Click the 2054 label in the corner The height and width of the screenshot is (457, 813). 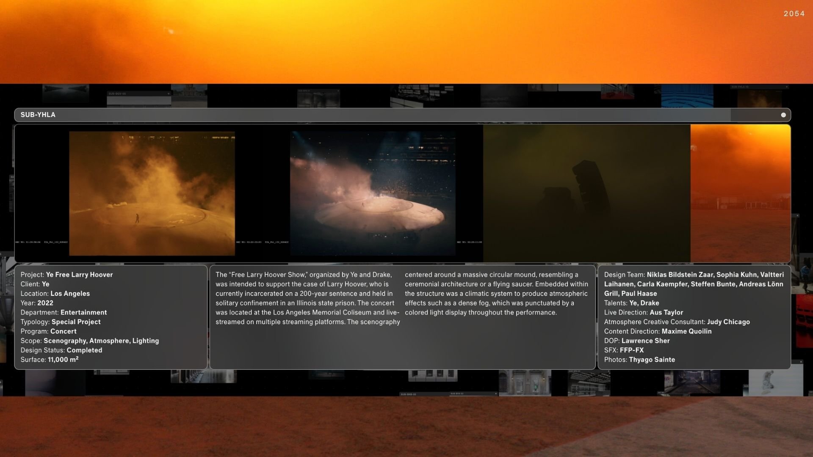794,14
